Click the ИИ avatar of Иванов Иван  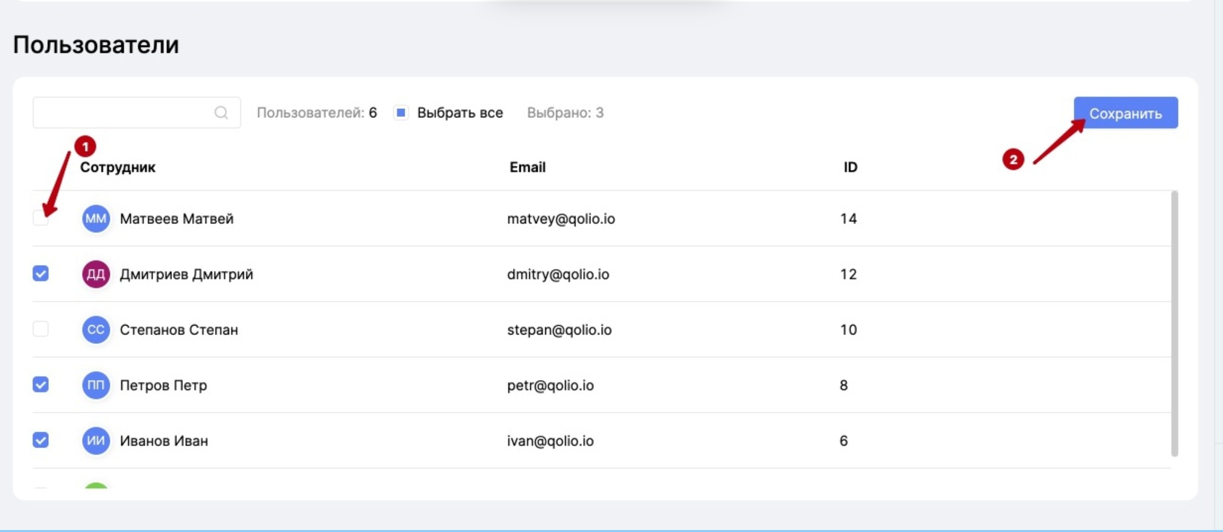click(96, 441)
